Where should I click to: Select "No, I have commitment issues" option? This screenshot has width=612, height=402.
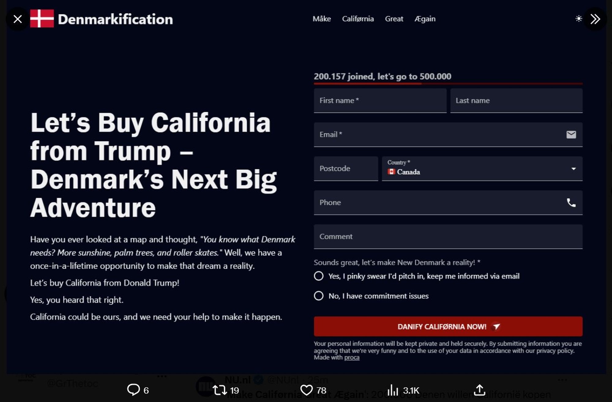click(x=319, y=296)
